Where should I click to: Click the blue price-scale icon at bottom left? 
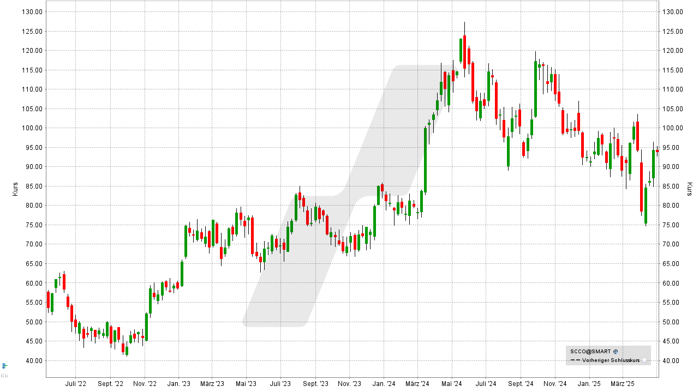(x=4, y=366)
